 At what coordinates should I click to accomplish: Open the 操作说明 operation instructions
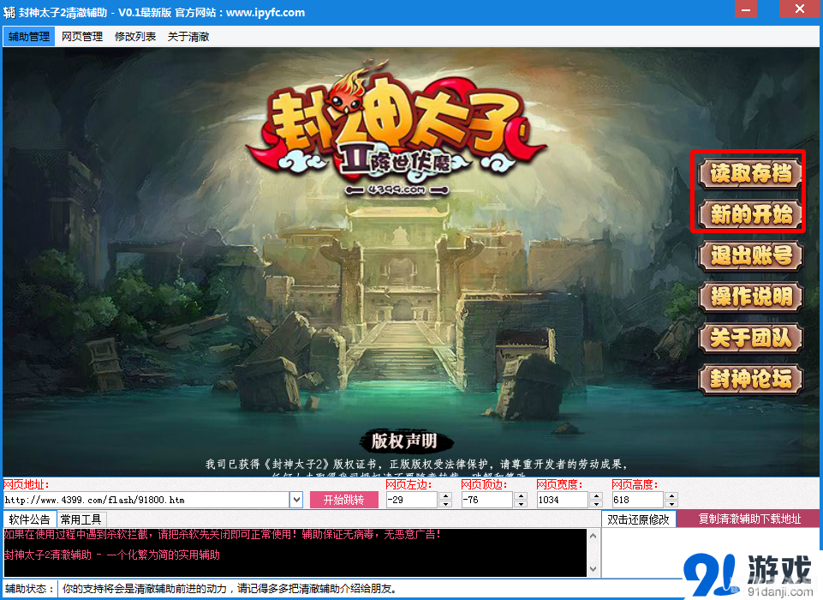(749, 297)
